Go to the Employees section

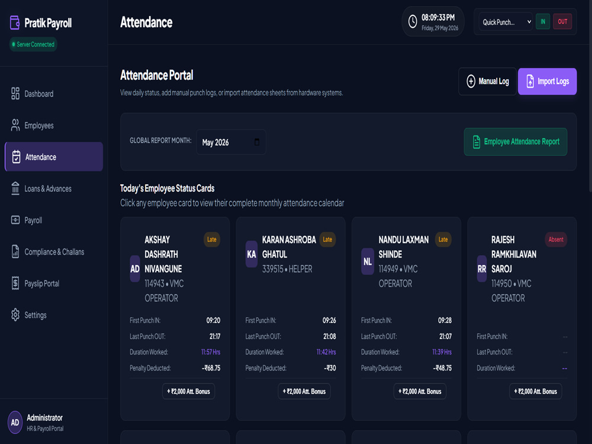tap(54, 126)
